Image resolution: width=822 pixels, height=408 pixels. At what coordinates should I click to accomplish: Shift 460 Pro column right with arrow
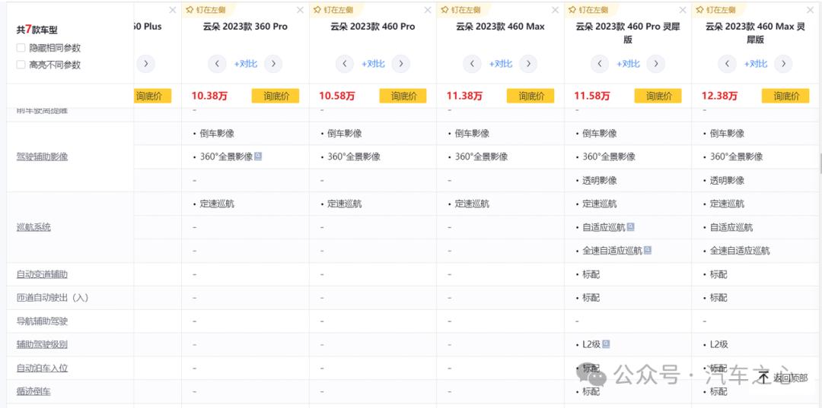point(400,64)
